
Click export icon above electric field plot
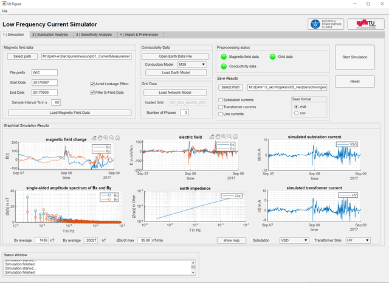(x=212, y=136)
